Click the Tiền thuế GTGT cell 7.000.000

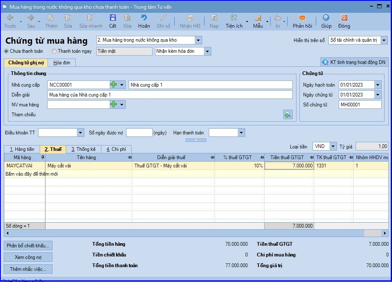(x=289, y=166)
